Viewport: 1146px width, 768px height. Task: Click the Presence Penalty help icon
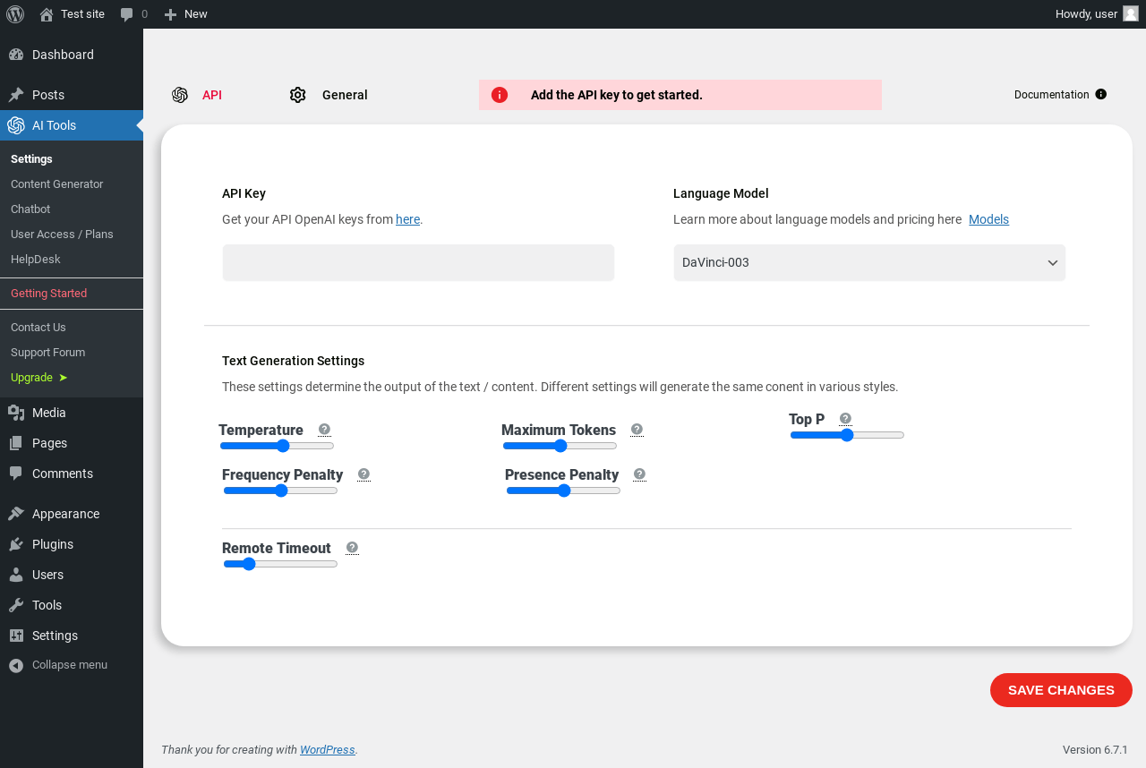639,474
